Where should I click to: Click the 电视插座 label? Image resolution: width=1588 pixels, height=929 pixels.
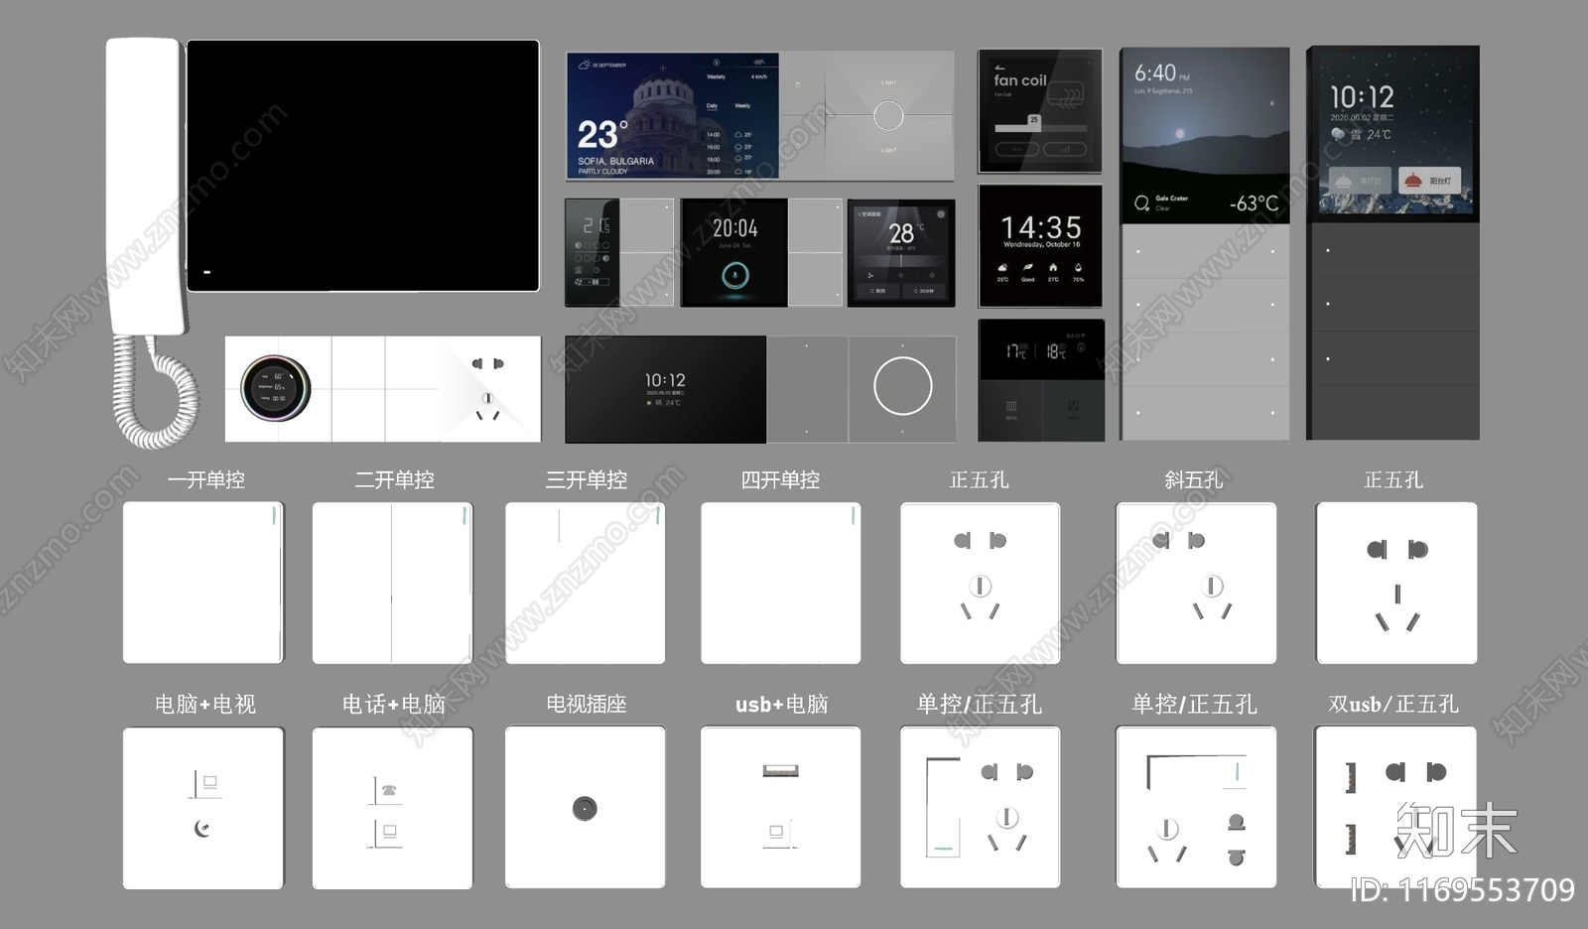tap(586, 704)
